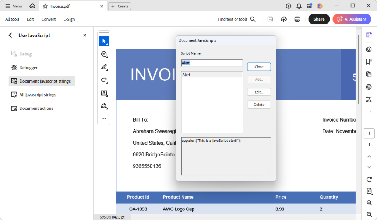Viewport: 377px width, 220px height.
Task: Select Document javascript strings
Action: pyautogui.click(x=42, y=81)
